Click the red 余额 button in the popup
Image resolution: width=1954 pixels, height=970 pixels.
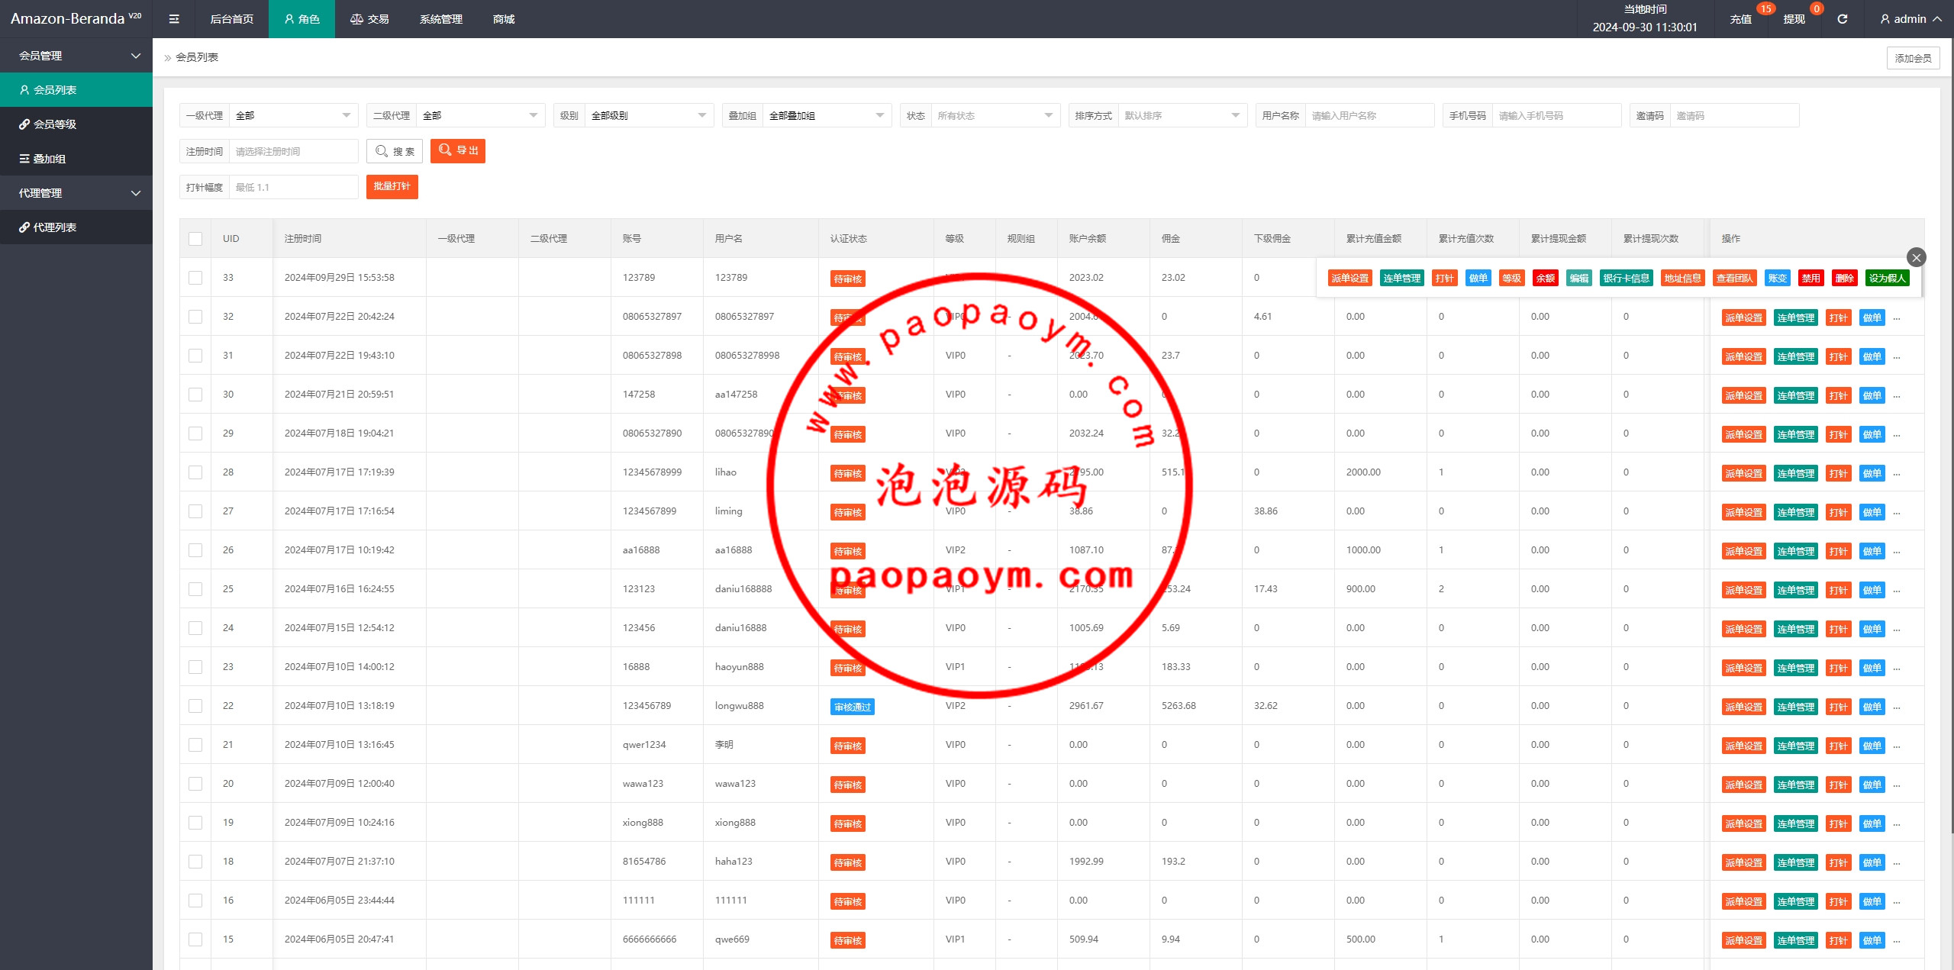pyautogui.click(x=1545, y=279)
